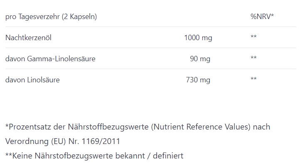Select the 'davon Linolsäure' label
This screenshot has width=307, height=168.
tap(32, 80)
